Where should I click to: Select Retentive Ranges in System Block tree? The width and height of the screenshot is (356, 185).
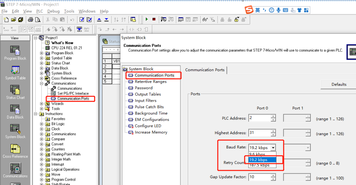coord(151,81)
